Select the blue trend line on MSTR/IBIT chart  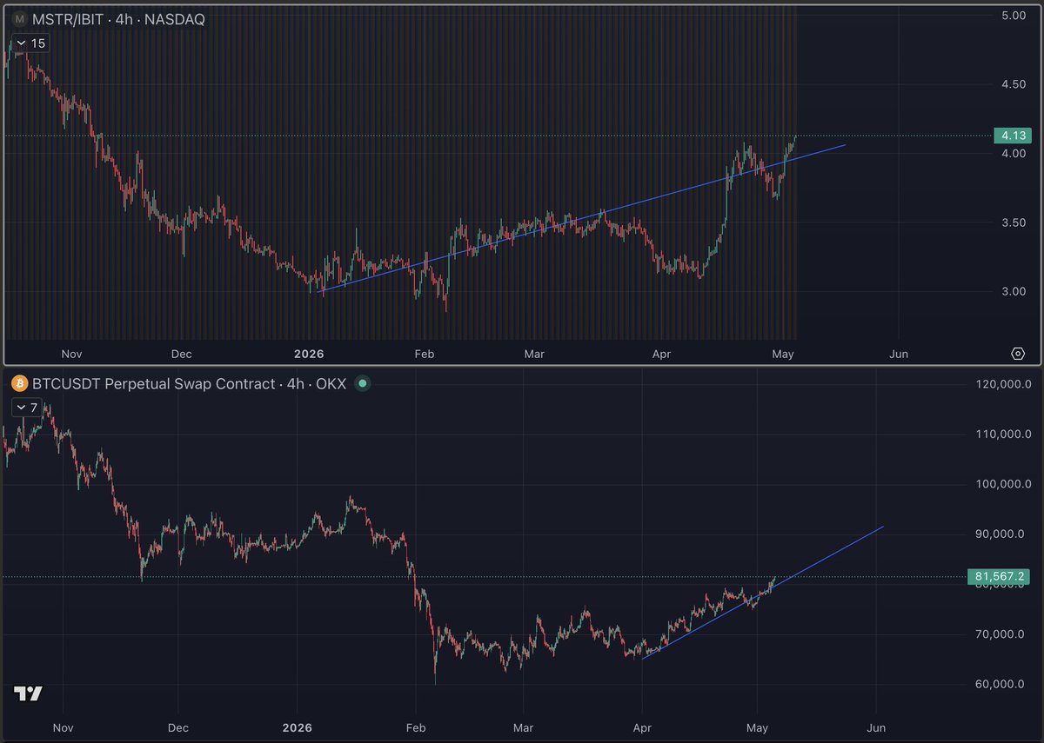coord(583,219)
